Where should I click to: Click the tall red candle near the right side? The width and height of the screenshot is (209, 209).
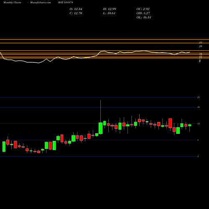pyautogui.click(x=170, y=123)
